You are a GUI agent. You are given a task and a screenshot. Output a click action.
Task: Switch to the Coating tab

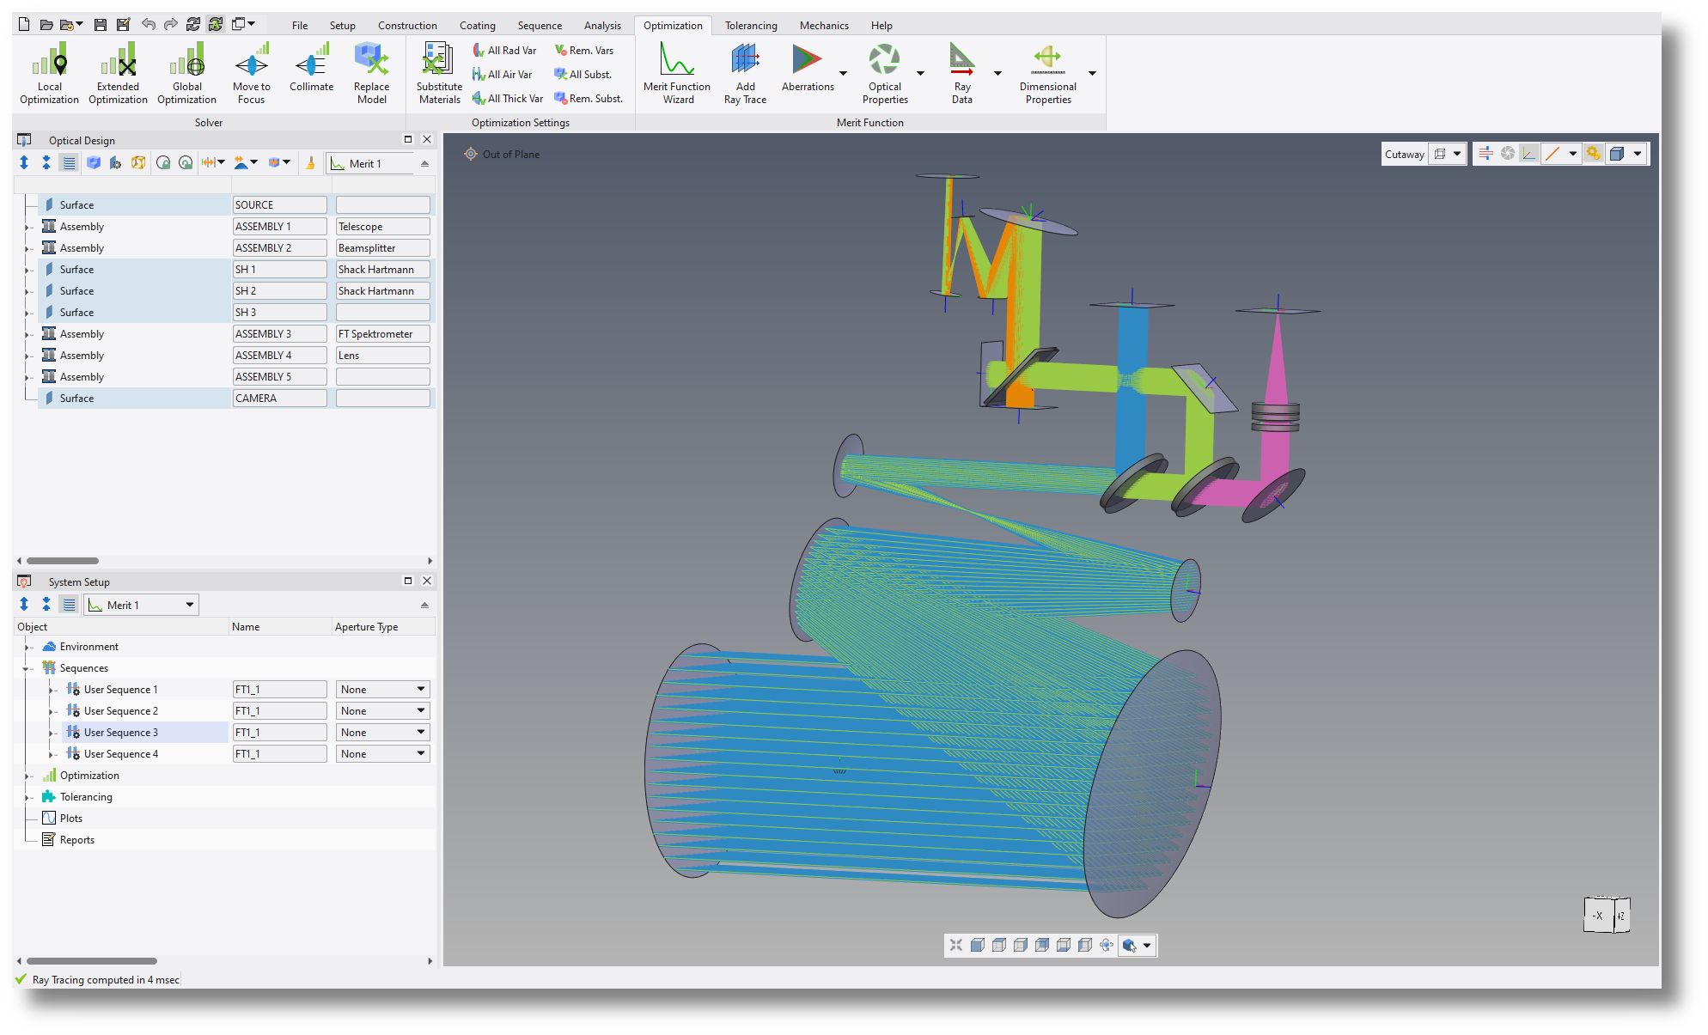click(x=477, y=25)
